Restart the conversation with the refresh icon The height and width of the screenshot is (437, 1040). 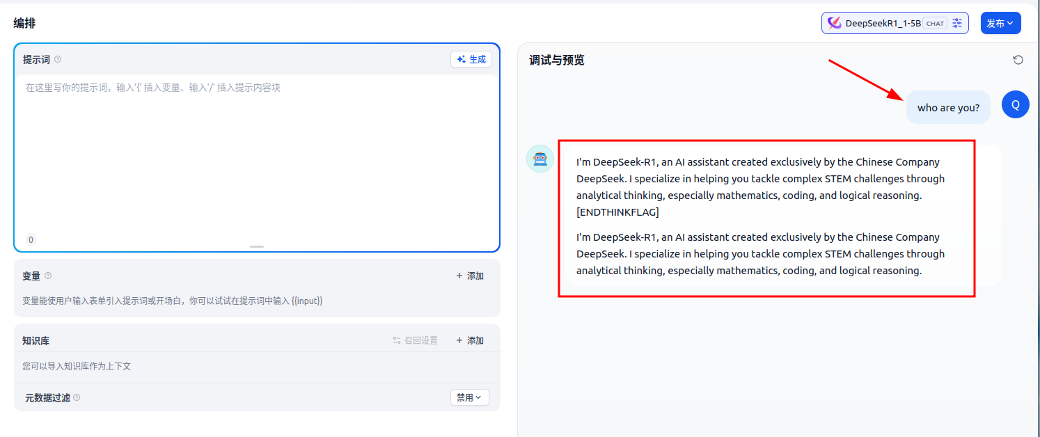pyautogui.click(x=1018, y=60)
